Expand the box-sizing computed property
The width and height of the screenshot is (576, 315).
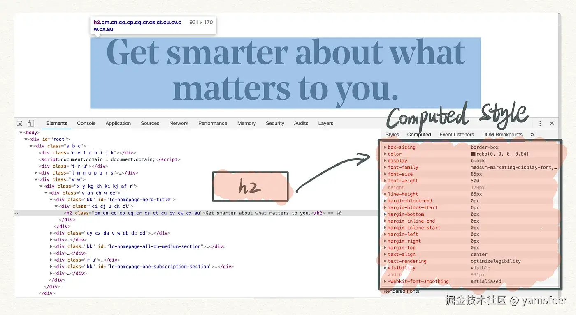tap(385, 147)
